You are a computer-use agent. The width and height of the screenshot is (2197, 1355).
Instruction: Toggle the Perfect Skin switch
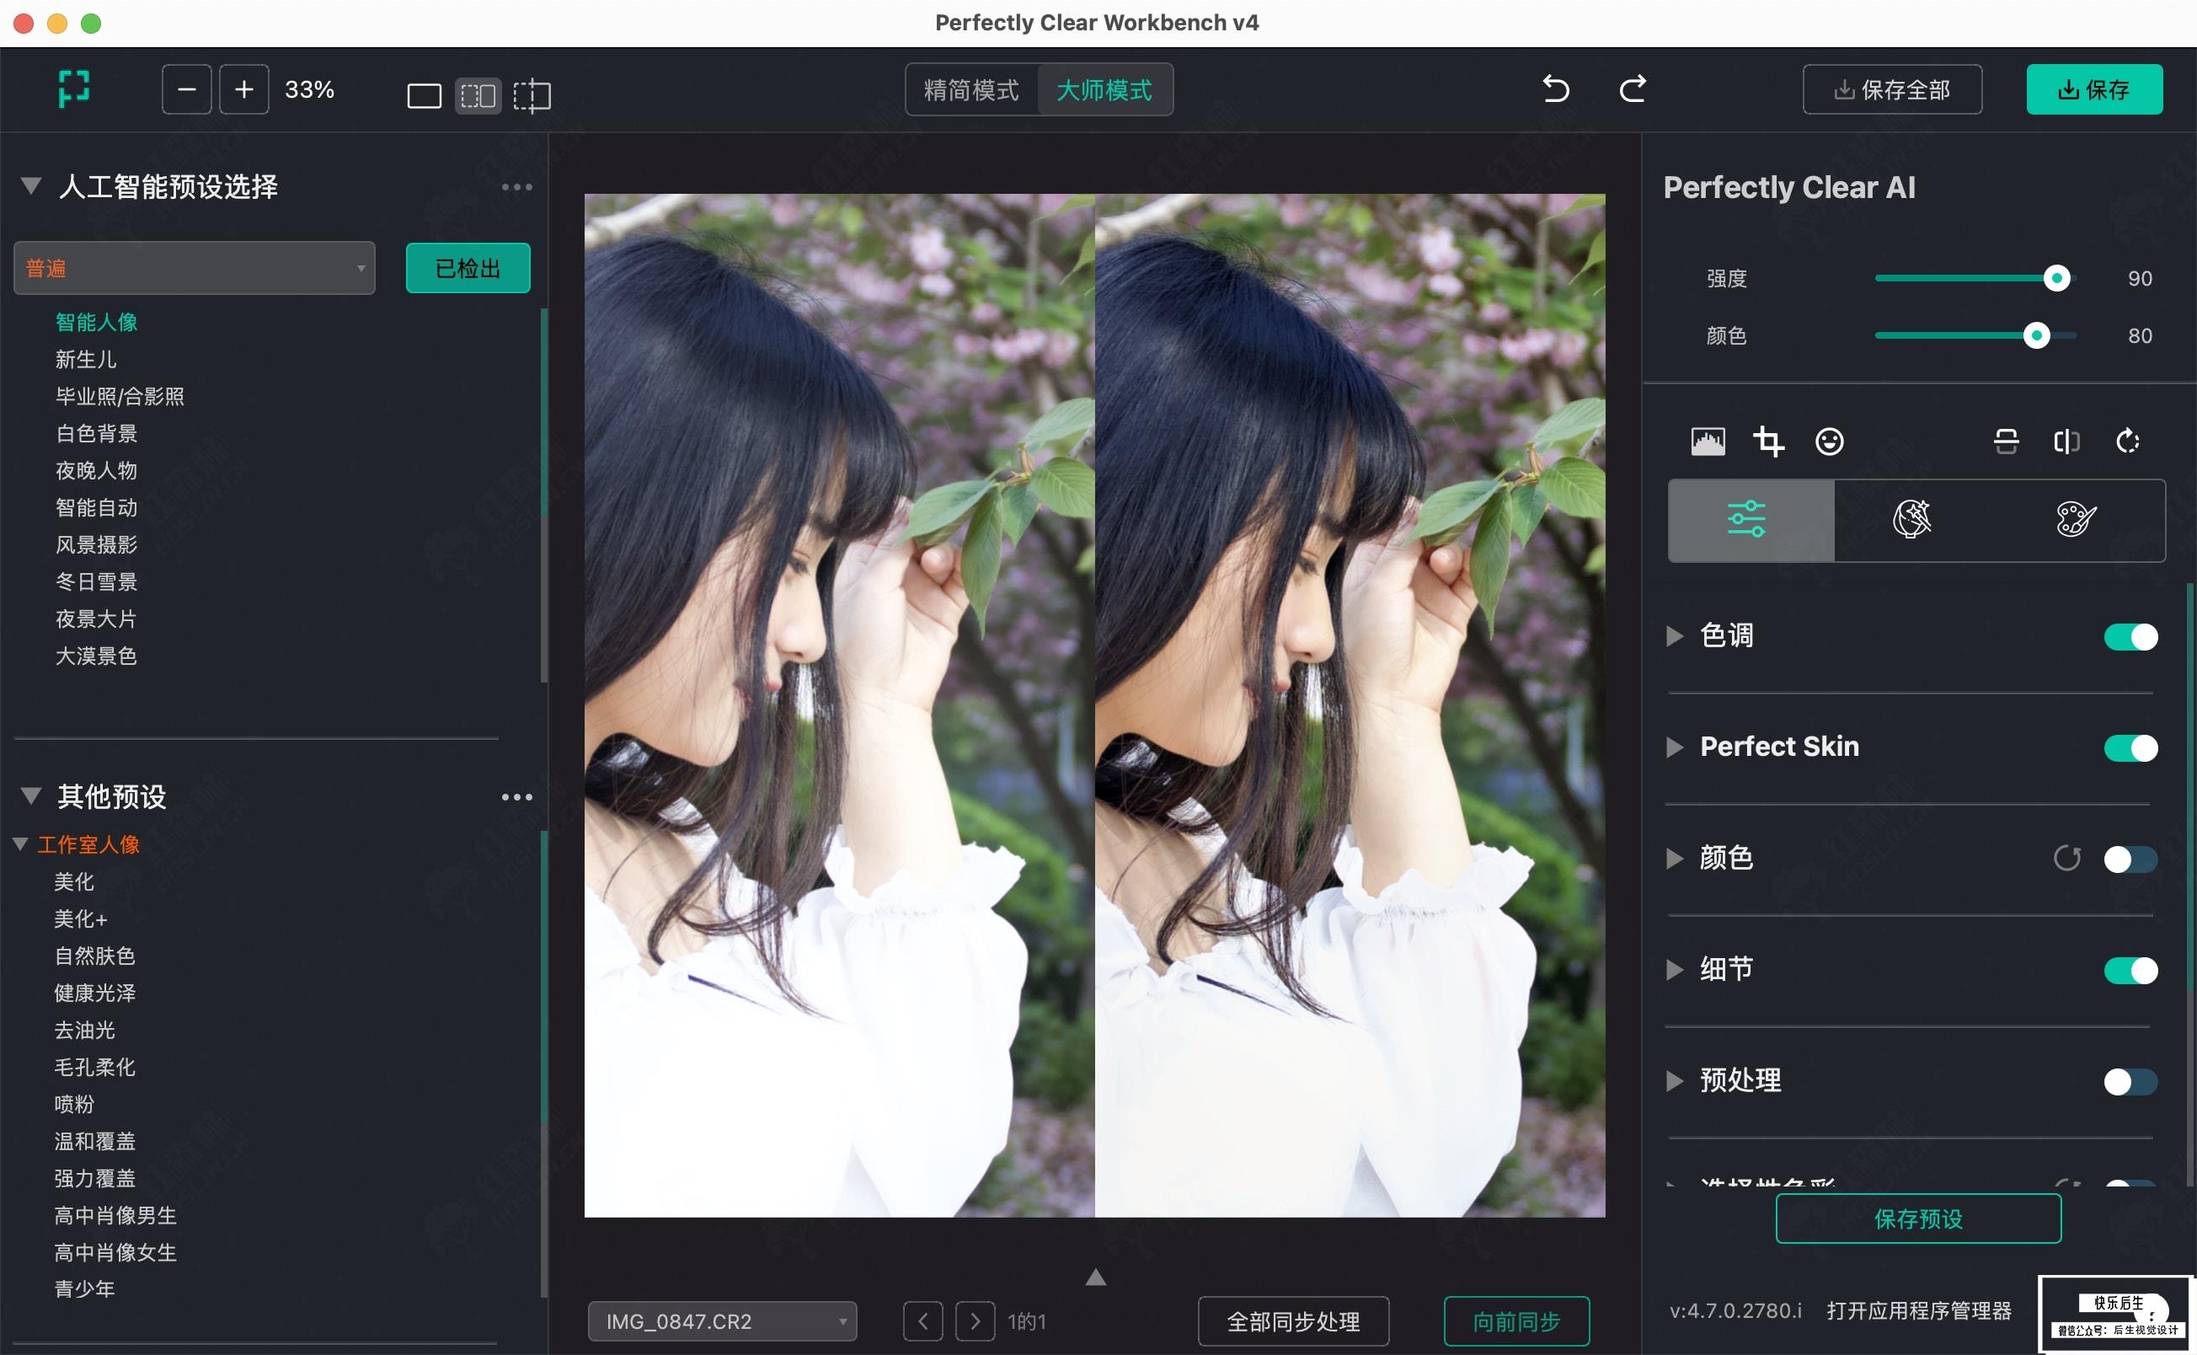tap(2130, 748)
